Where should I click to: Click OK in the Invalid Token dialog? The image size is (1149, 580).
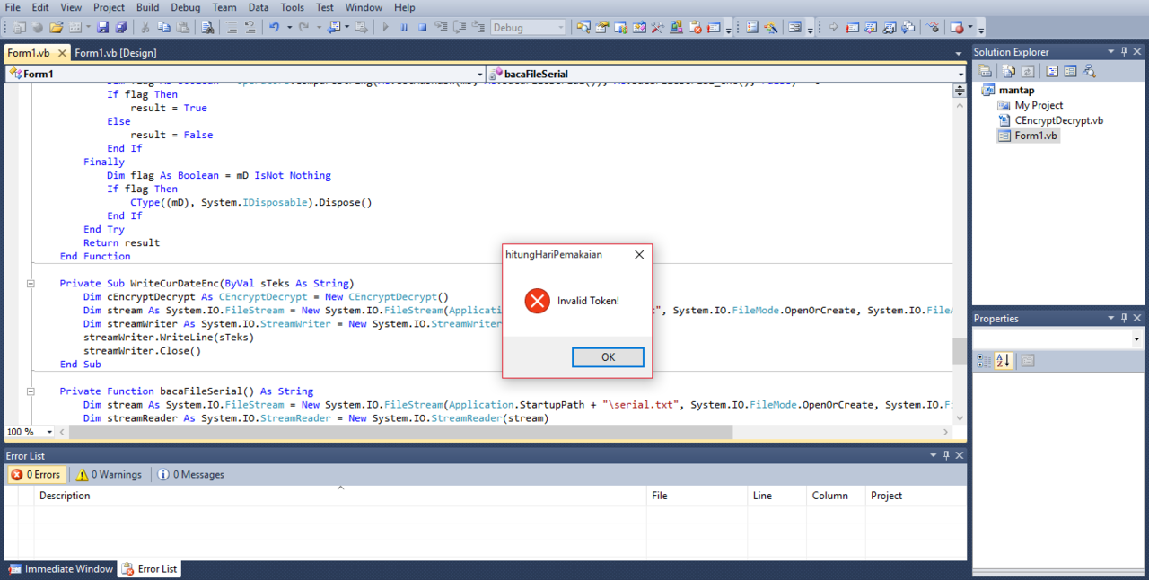[608, 357]
